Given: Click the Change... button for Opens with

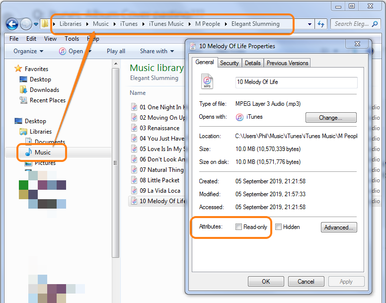Looking at the screenshot, I should coord(331,117).
